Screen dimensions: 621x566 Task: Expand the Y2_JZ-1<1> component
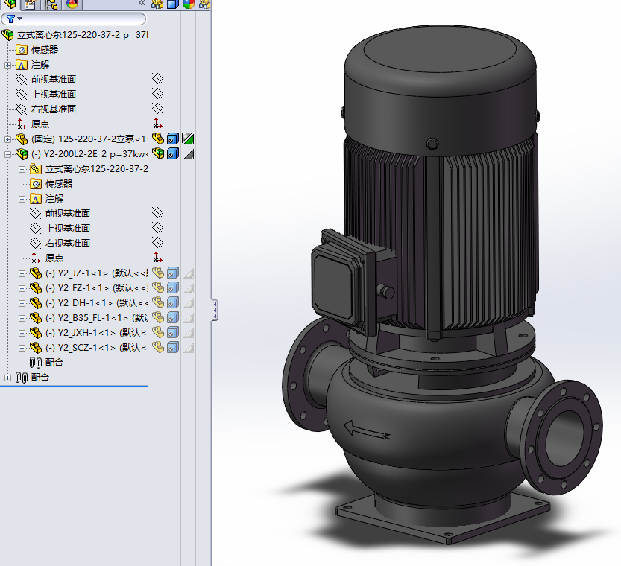click(x=22, y=274)
